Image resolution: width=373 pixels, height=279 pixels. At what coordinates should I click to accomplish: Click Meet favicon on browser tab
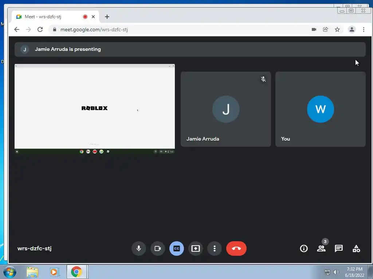pos(19,17)
